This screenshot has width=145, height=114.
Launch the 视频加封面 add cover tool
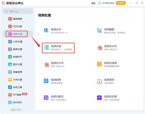click(108, 98)
